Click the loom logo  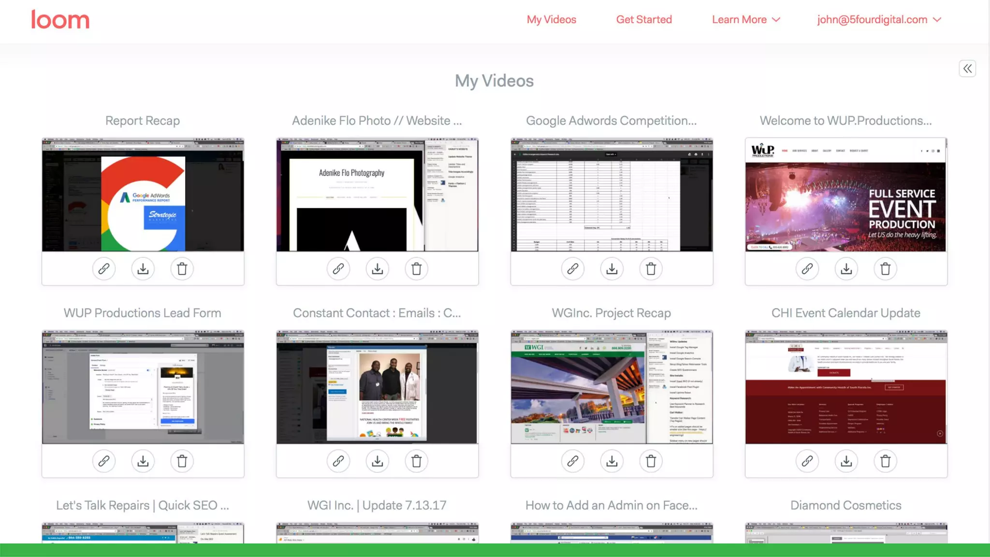pyautogui.click(x=60, y=20)
